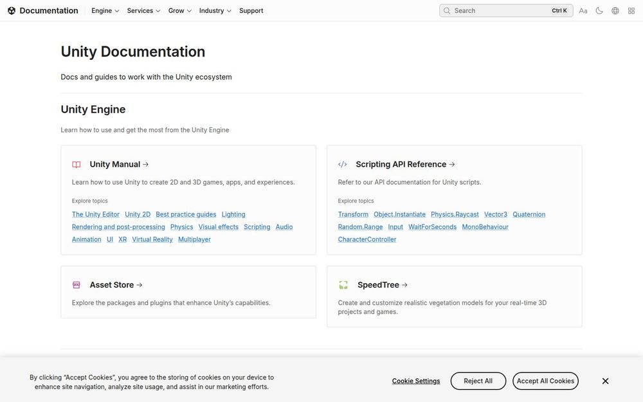Click the Scripting API code icon
This screenshot has height=402, width=643.
pos(343,165)
